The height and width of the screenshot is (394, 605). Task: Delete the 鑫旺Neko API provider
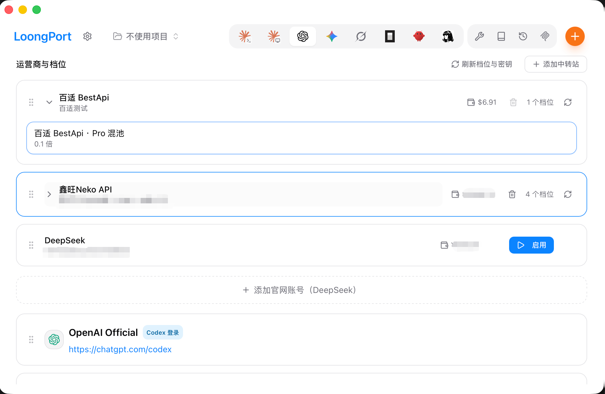(x=512, y=194)
